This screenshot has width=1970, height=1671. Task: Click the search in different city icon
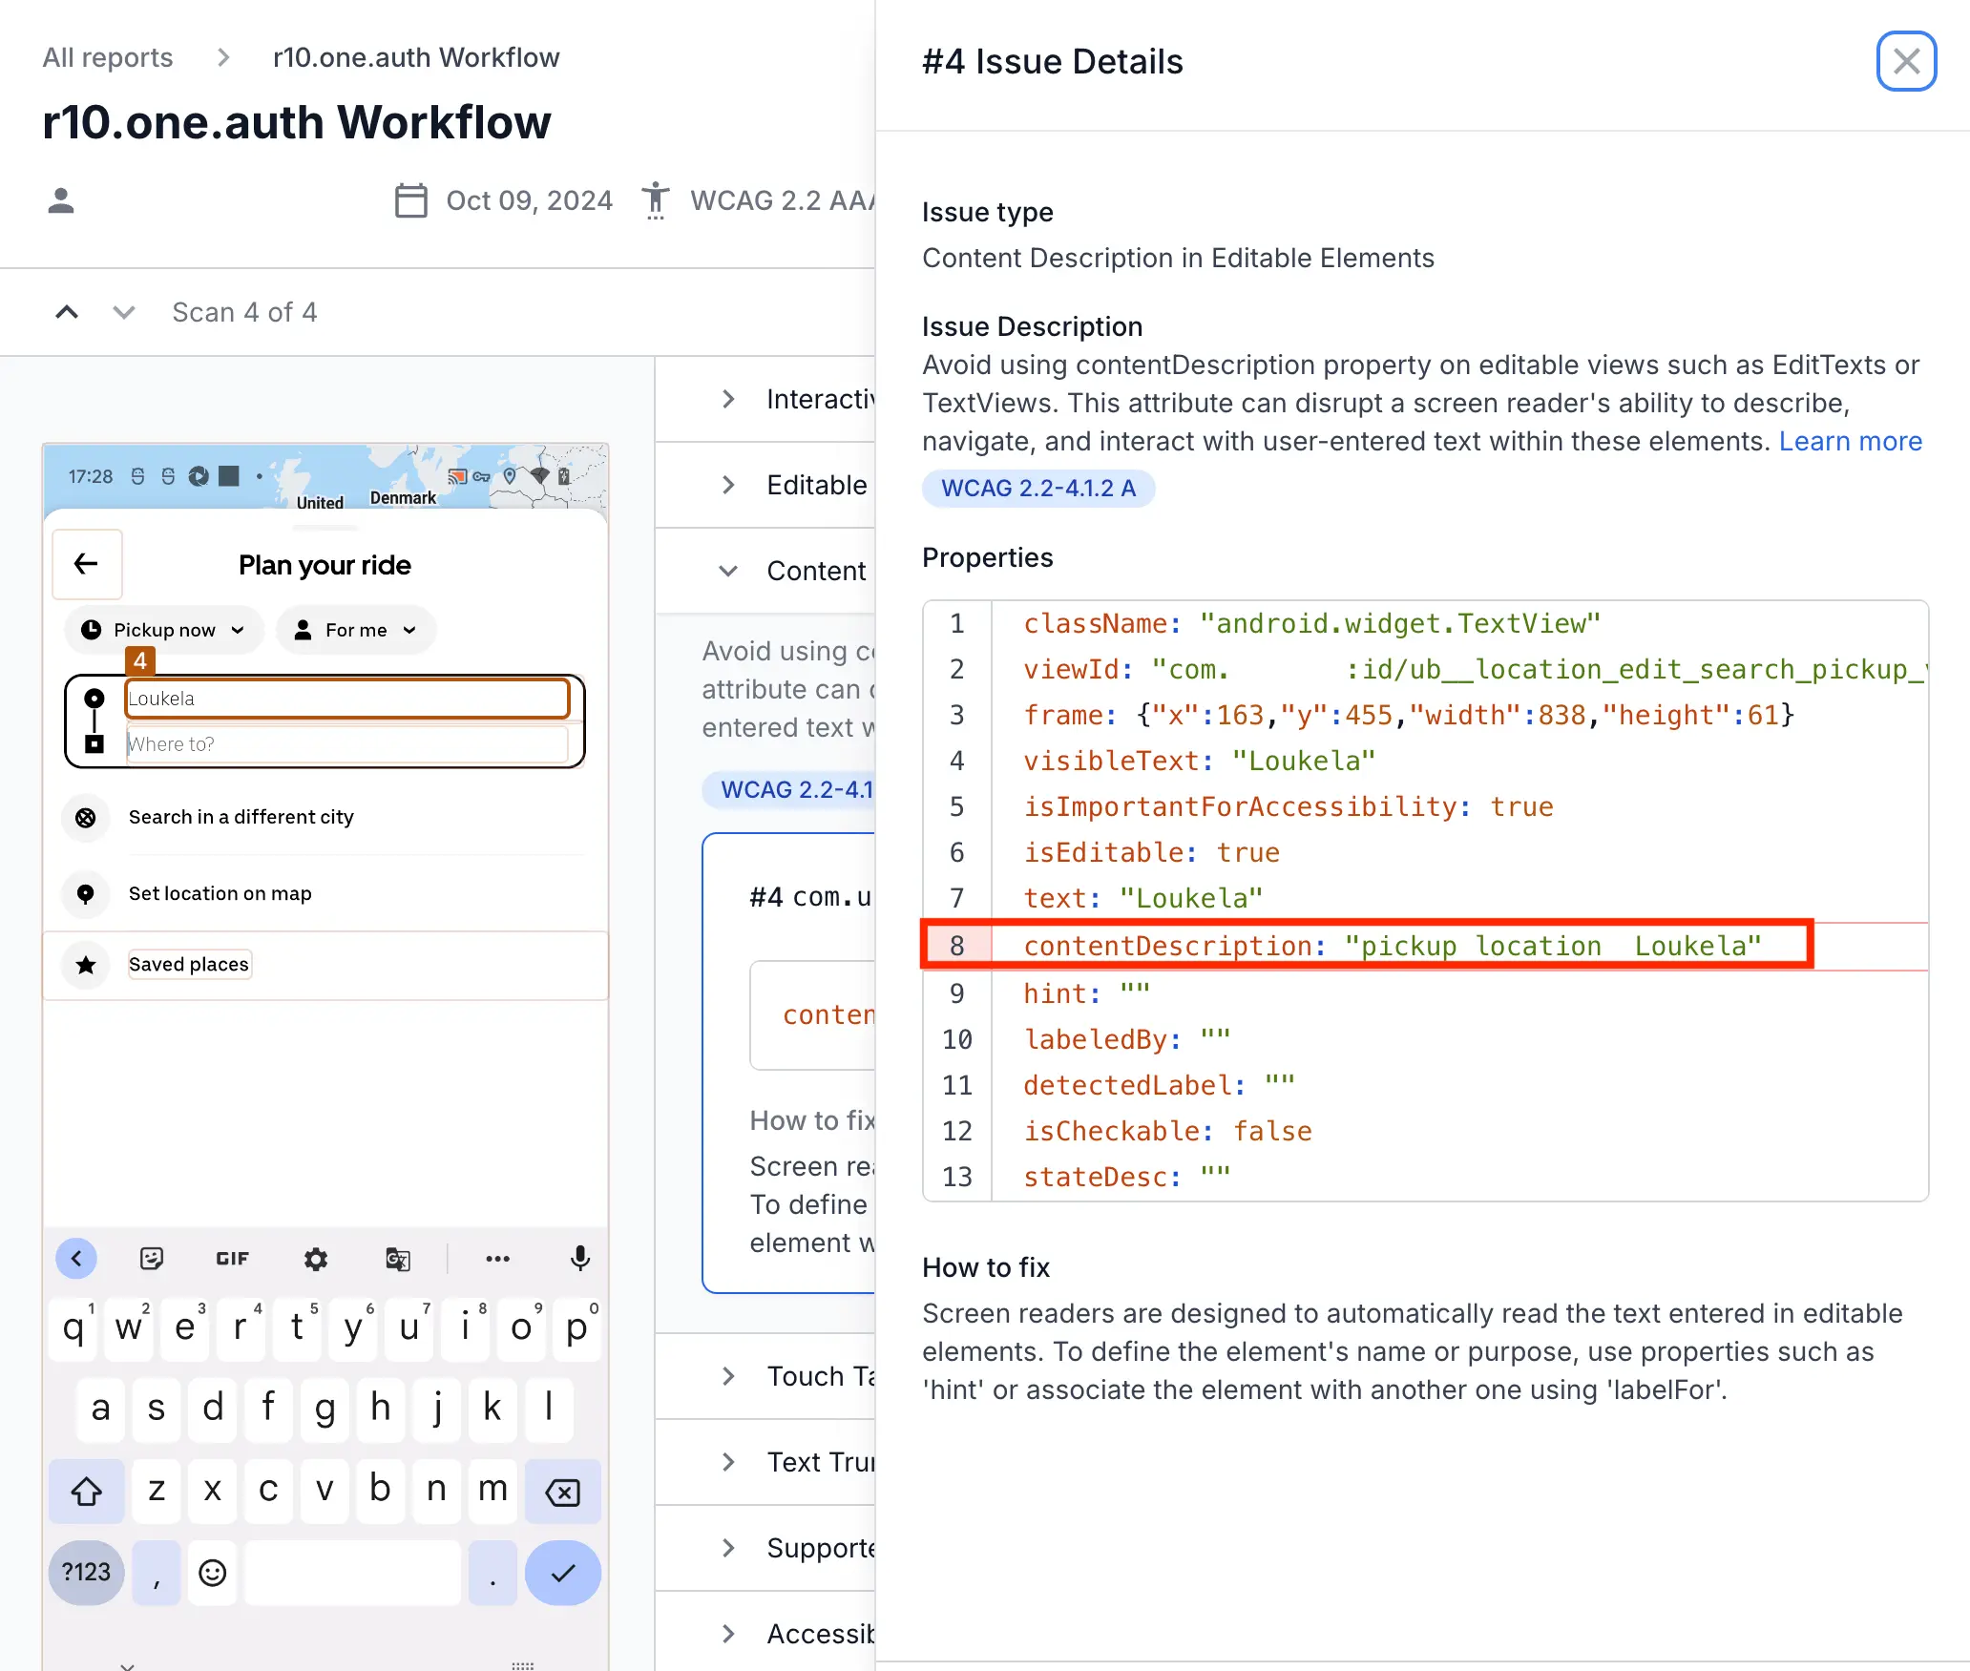coord(86,817)
